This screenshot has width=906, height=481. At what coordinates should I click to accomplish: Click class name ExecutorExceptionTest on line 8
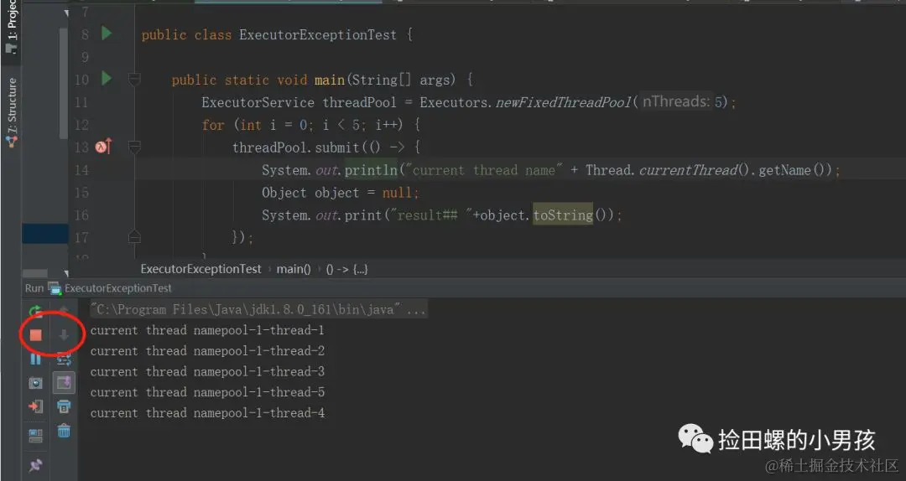pos(319,34)
